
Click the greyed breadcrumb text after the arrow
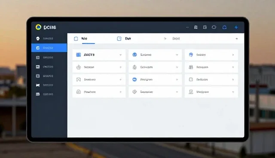[x=176, y=39]
